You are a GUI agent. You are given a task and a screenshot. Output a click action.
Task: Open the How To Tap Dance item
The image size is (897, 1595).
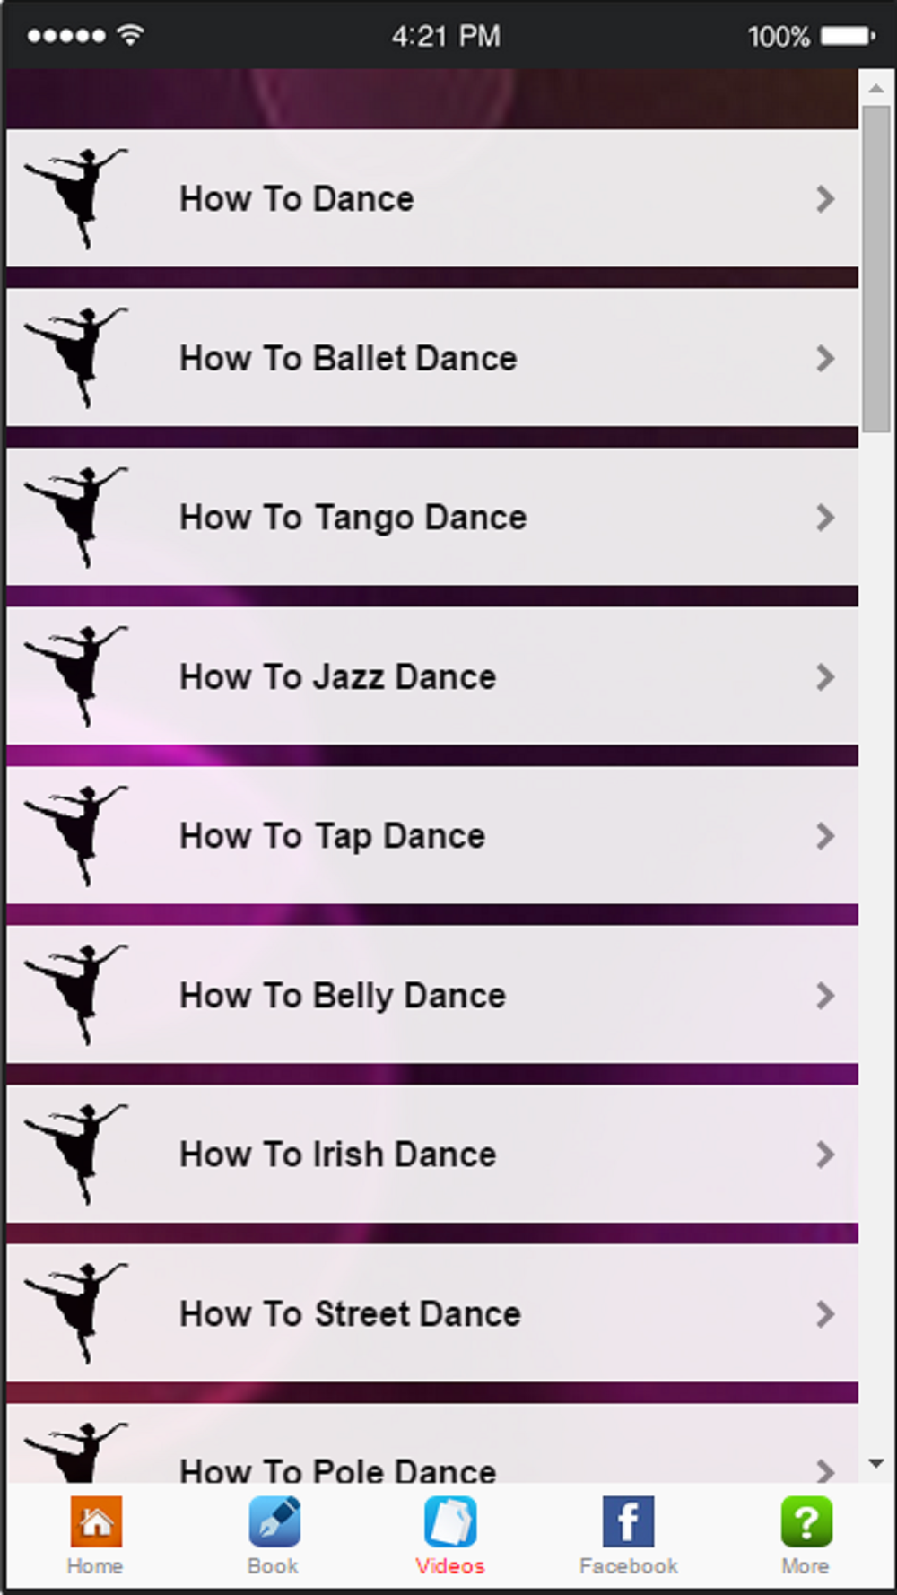432,835
